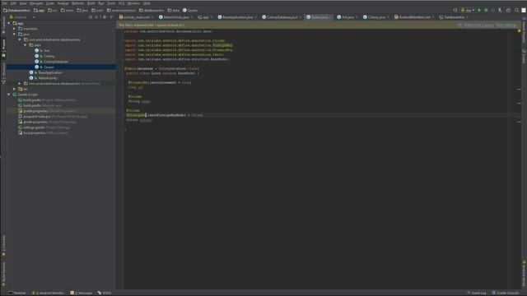Toggle the Project side tool tab
Viewport: 527px width, 296px height.
click(x=3, y=48)
